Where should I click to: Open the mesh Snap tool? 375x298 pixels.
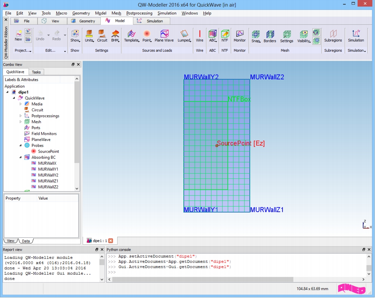pos(256,36)
